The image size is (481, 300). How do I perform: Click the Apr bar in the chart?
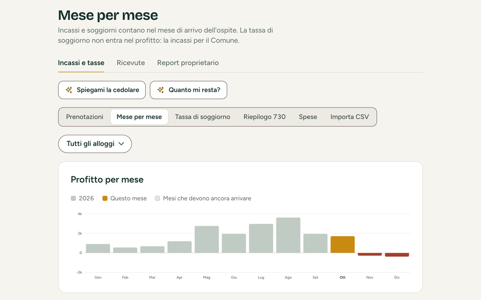click(179, 247)
